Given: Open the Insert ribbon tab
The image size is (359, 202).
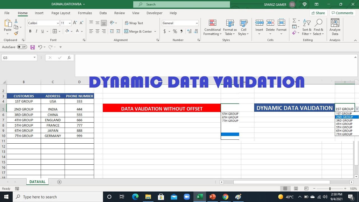Looking at the screenshot, I should pos(39,13).
